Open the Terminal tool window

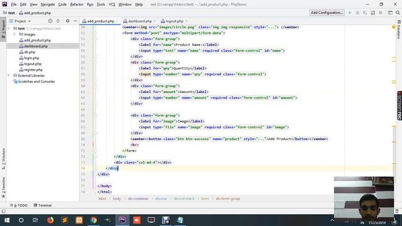43,205
